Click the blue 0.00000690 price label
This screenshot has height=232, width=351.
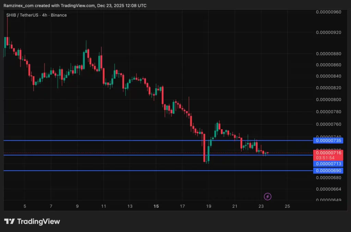click(328, 170)
